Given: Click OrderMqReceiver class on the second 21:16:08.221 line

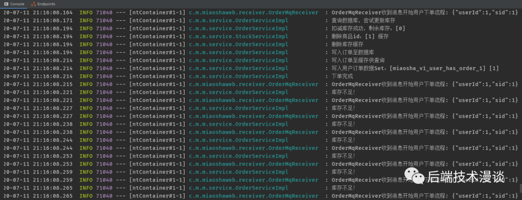Looking at the screenshot, I should point(253,100).
